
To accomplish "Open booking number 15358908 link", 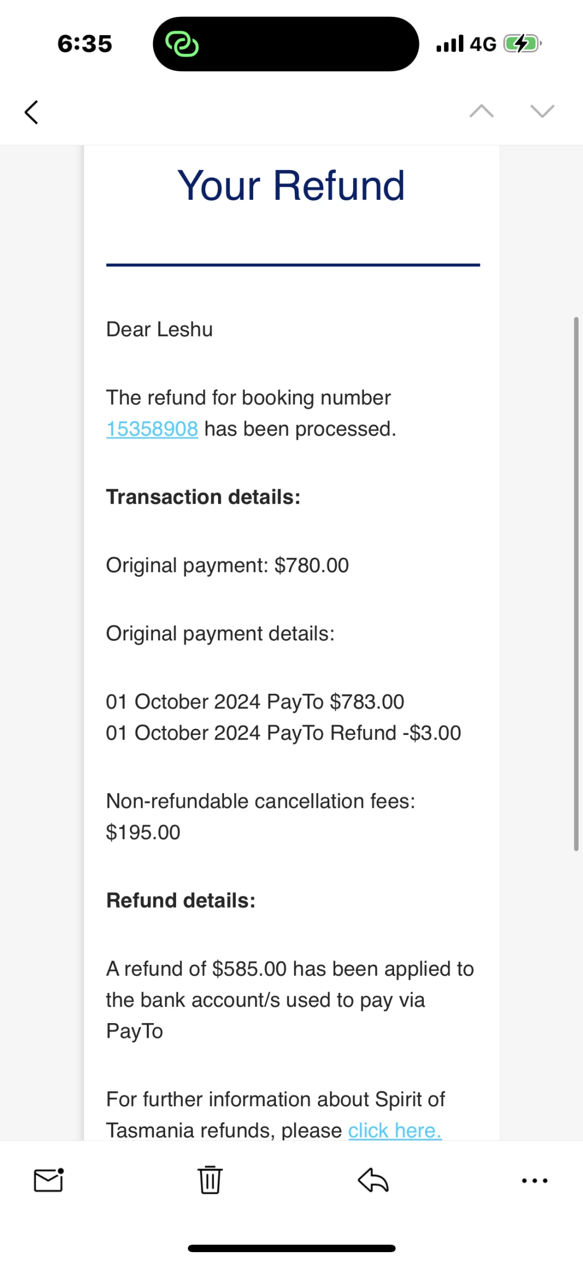I will pyautogui.click(x=152, y=429).
